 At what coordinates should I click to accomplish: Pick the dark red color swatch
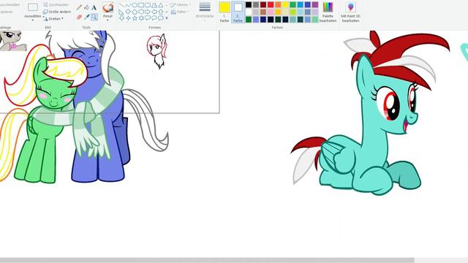pos(263,4)
